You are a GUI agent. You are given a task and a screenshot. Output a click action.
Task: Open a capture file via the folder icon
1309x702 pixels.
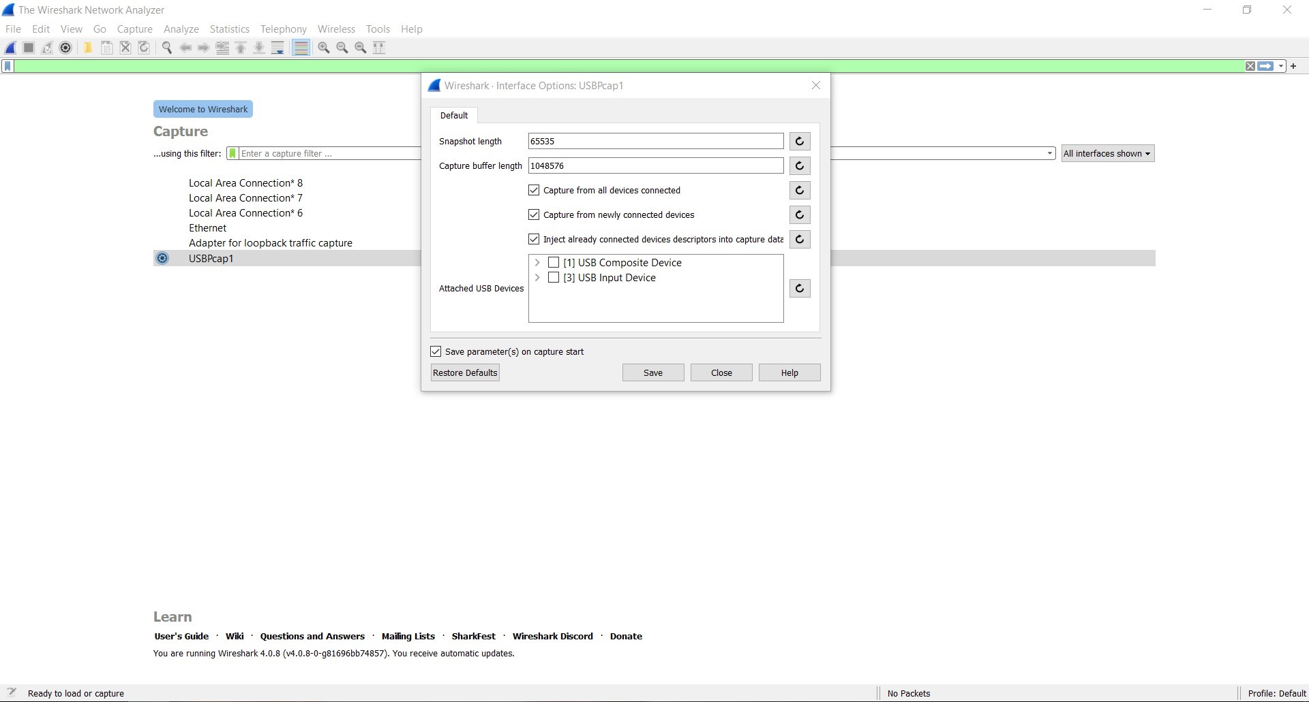[88, 48]
